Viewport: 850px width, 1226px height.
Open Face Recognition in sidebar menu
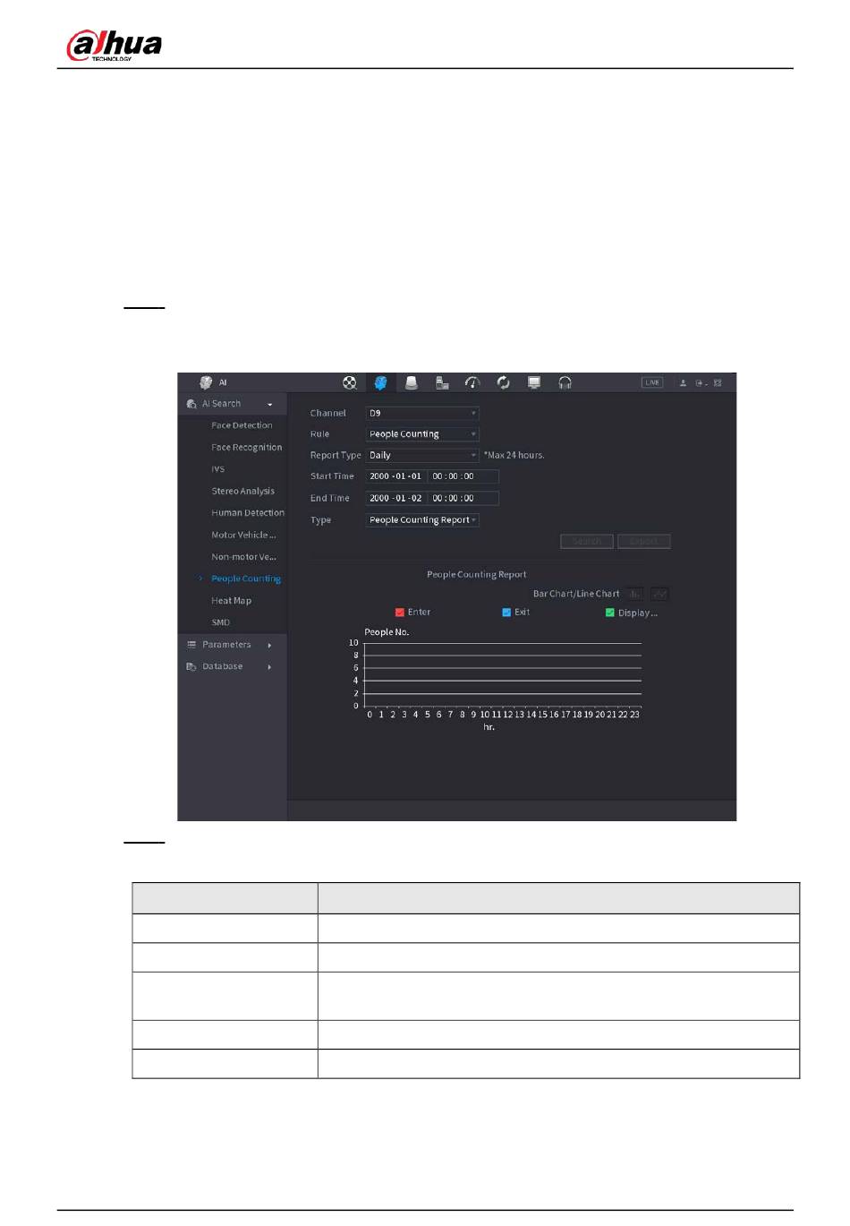[x=246, y=448]
